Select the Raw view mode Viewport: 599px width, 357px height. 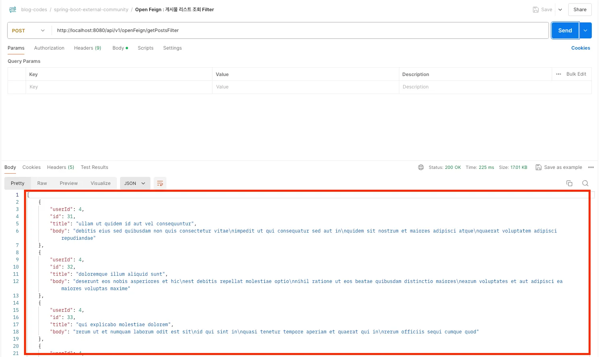(x=42, y=183)
